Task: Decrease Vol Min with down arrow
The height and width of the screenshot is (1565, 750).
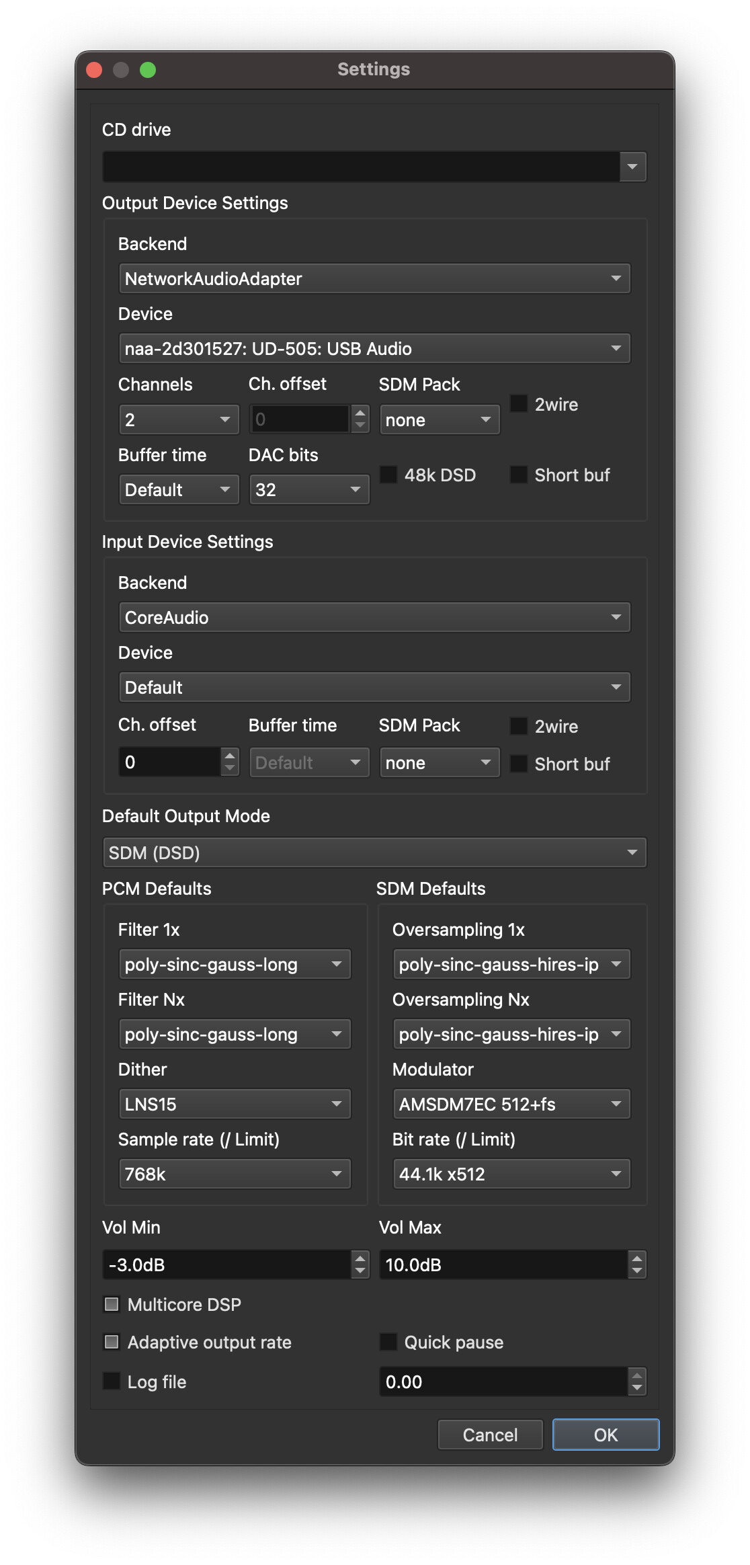Action: click(360, 1271)
